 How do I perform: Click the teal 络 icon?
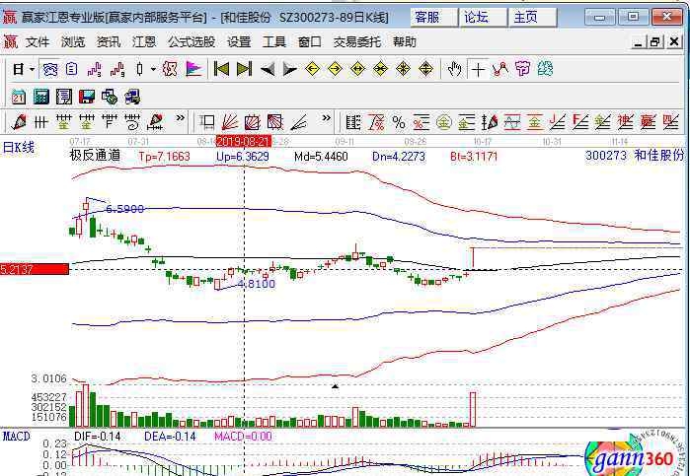545,69
